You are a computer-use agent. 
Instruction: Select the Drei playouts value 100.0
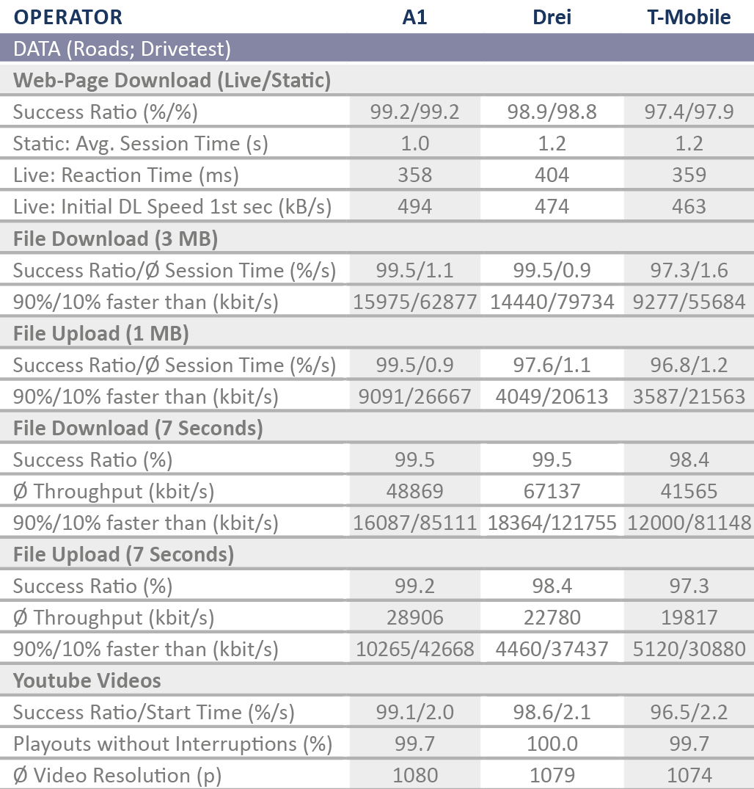[552, 744]
